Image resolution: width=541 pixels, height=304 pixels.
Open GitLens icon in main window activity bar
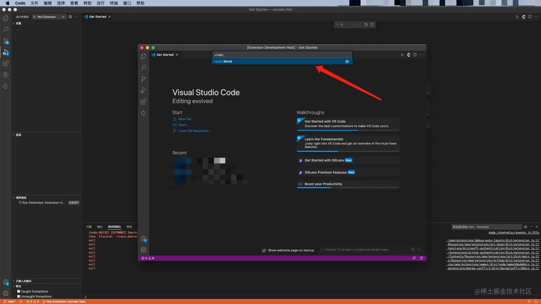pyautogui.click(x=6, y=86)
